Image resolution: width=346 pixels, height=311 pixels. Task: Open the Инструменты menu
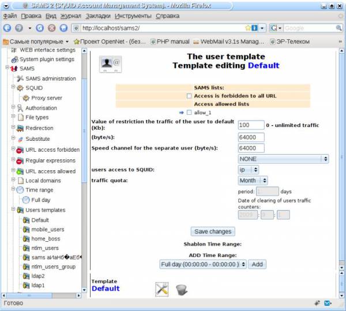[133, 16]
